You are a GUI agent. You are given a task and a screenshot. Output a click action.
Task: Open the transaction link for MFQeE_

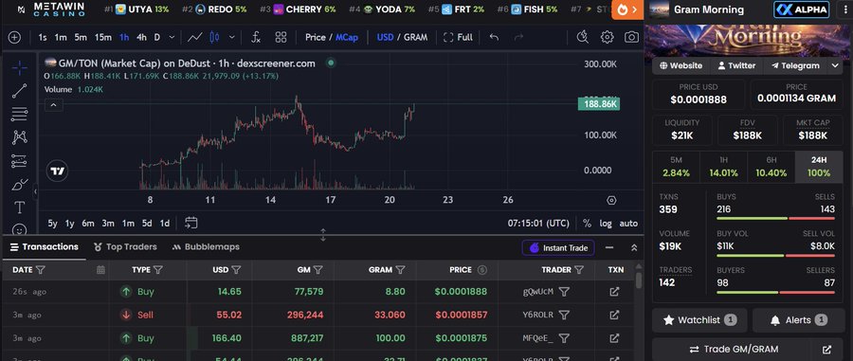(x=614, y=338)
